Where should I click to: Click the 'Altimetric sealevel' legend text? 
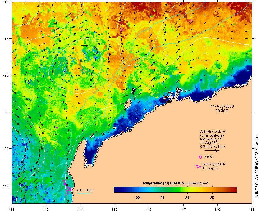[213, 132]
